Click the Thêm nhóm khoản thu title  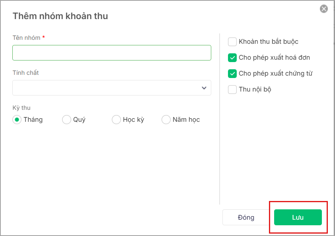60,16
